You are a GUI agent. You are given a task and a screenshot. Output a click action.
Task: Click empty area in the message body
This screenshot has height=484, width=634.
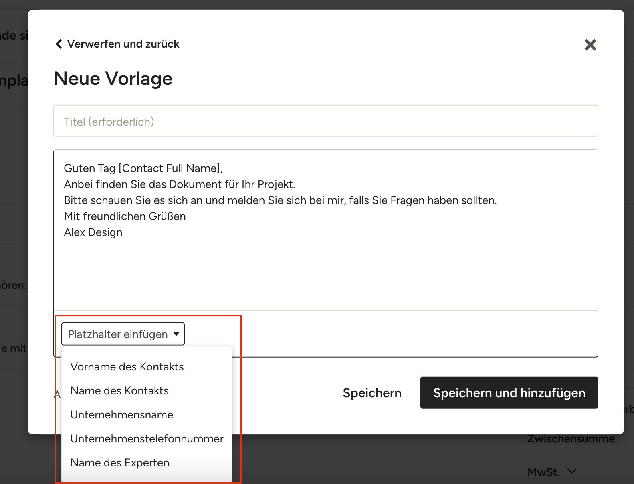325,272
